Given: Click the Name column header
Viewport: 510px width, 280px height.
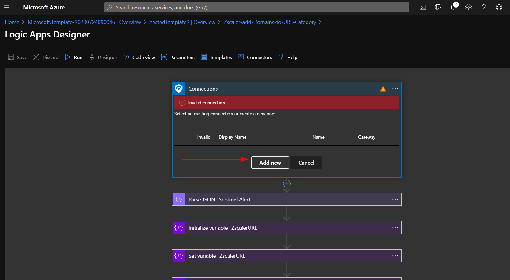Looking at the screenshot, I should point(318,137).
